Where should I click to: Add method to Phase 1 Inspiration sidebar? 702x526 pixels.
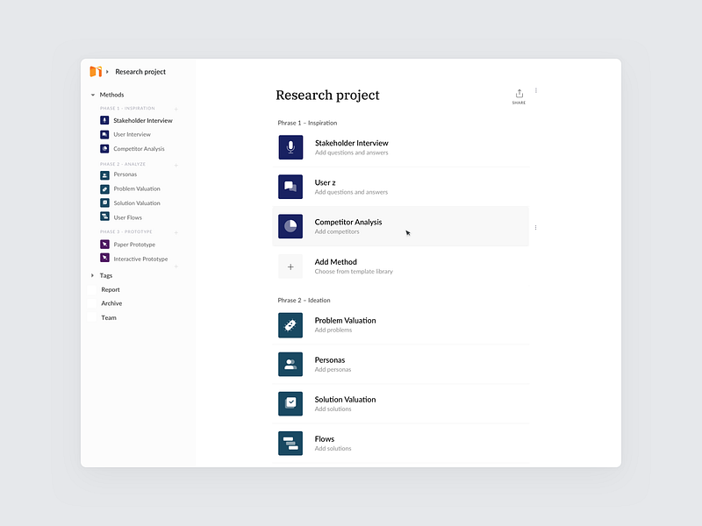[x=176, y=109]
